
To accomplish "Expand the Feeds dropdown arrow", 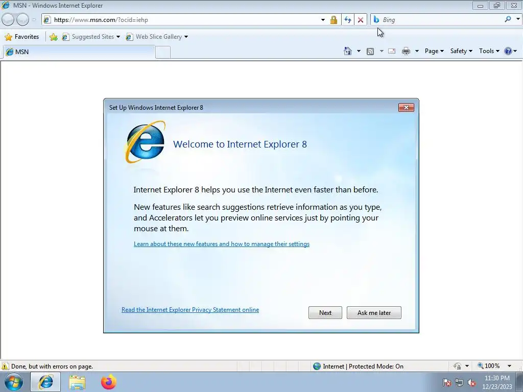I will coord(382,51).
